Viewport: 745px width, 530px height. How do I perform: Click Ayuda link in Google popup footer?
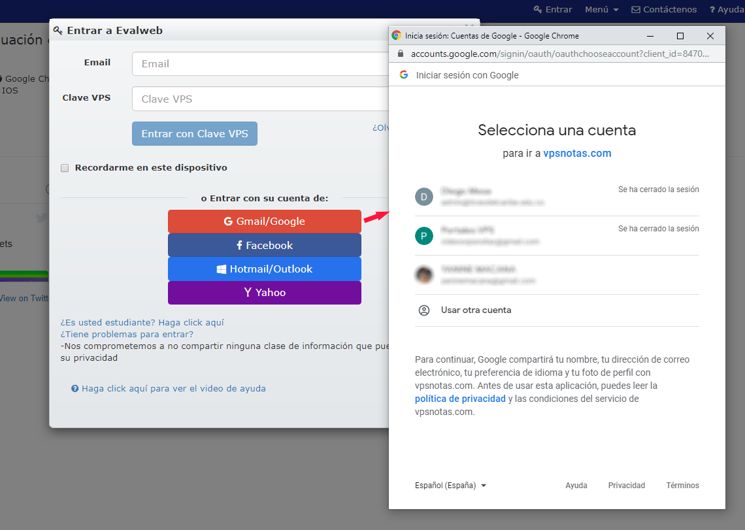click(x=576, y=486)
